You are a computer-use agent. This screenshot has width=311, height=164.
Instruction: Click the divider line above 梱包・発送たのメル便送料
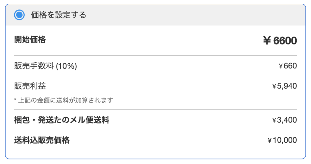[155, 110]
